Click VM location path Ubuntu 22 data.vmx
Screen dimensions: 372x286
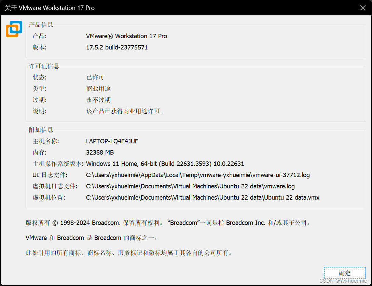pyautogui.click(x=203, y=197)
